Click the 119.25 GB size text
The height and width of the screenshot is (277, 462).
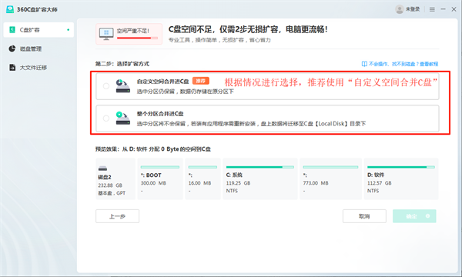click(x=238, y=183)
